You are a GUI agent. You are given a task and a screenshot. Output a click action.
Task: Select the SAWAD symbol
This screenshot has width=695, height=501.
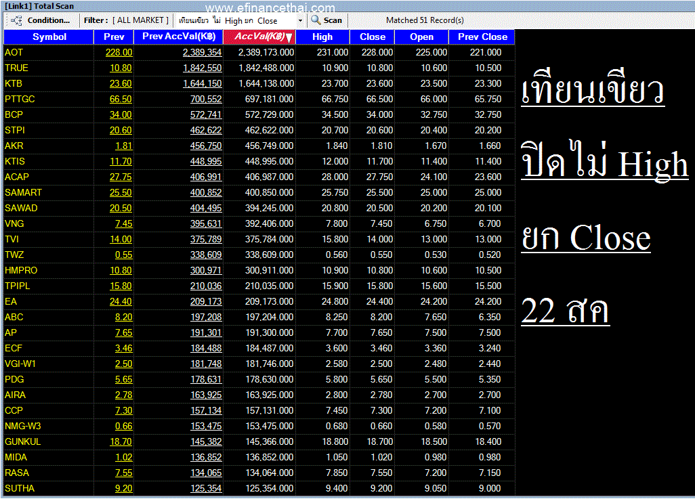[21, 209]
